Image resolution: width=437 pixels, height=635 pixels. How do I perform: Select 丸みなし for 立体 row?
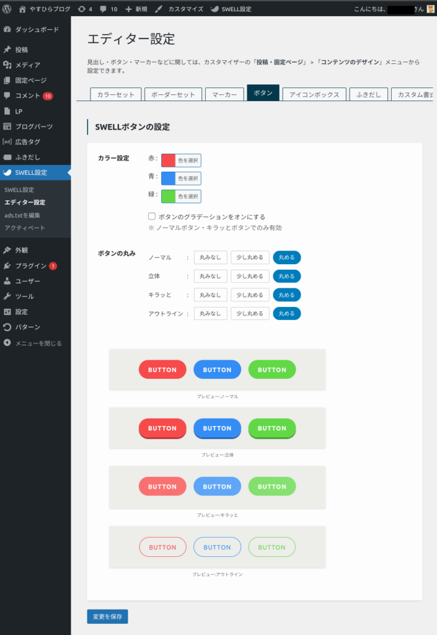coord(210,276)
